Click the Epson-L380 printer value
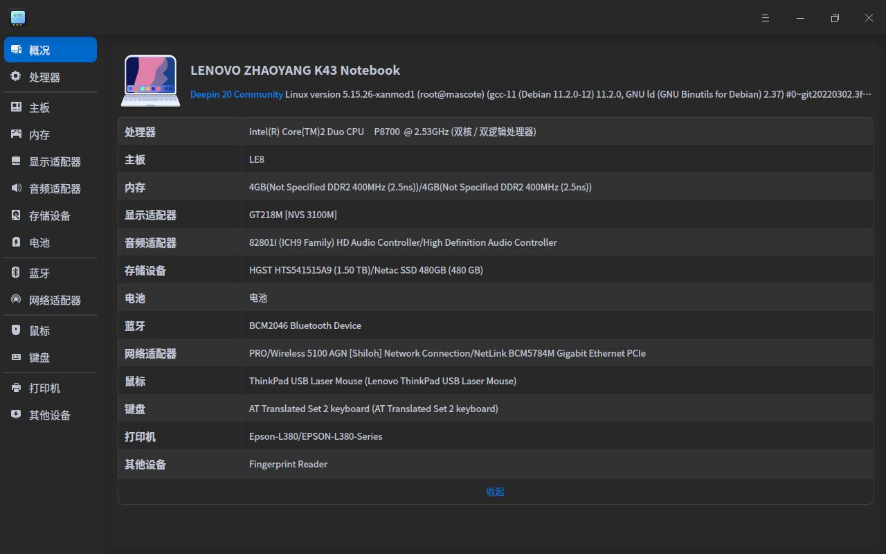Screen dimensions: 886x554 pyautogui.click(x=316, y=436)
